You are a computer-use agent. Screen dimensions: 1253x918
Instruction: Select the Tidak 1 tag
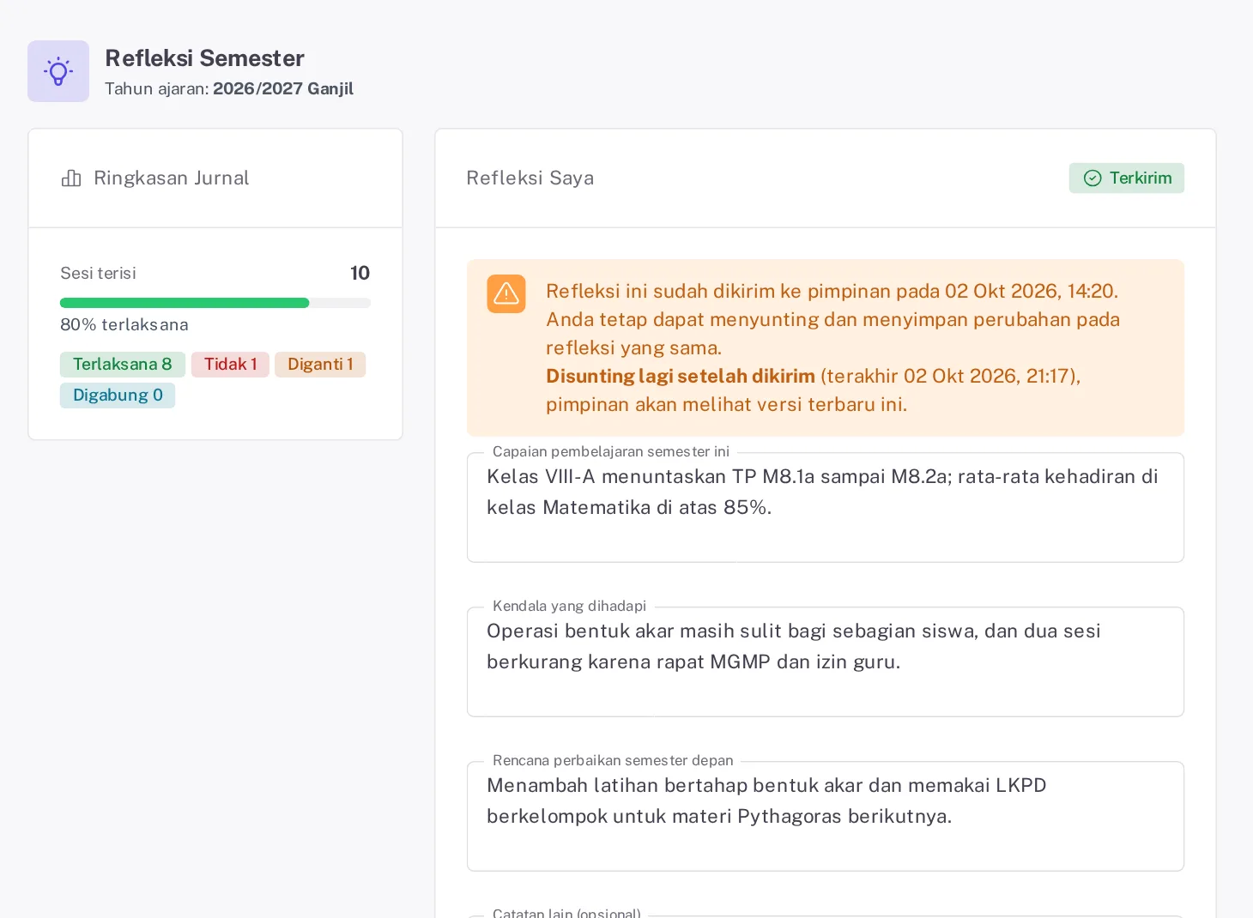[230, 365]
